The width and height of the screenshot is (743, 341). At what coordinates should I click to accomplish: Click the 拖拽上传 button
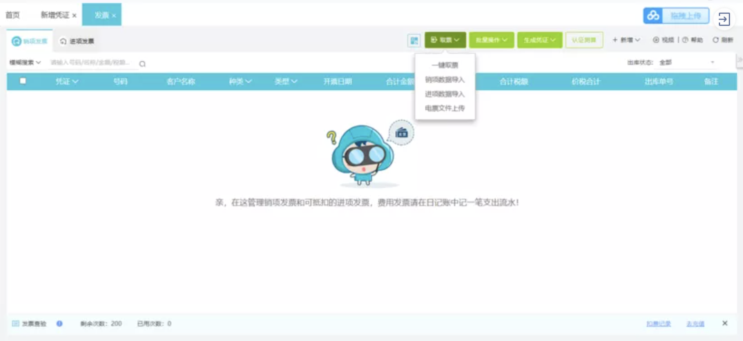pyautogui.click(x=686, y=16)
